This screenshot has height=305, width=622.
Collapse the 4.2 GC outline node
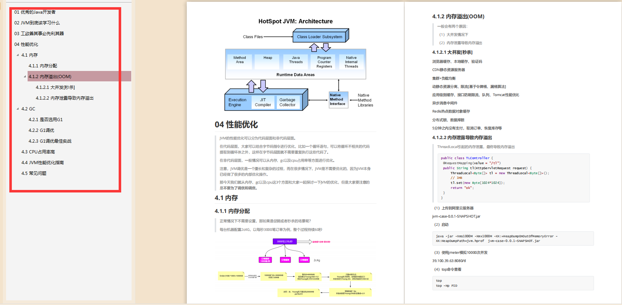tap(18, 109)
